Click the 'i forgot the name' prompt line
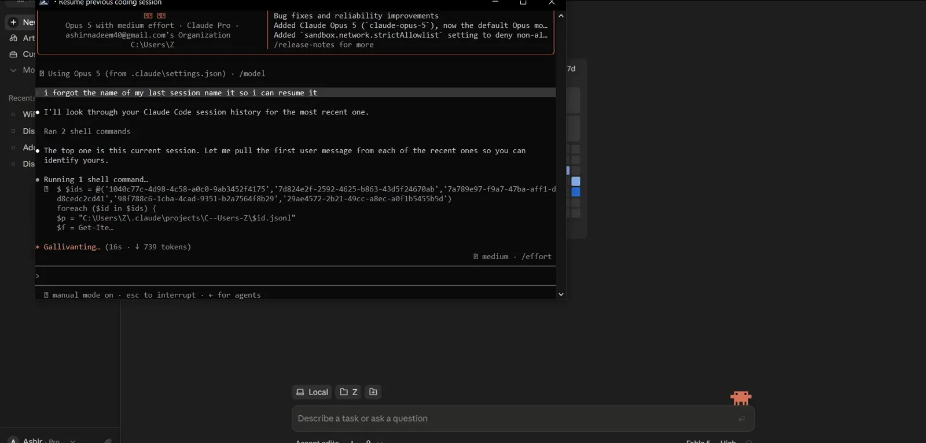 296,93
